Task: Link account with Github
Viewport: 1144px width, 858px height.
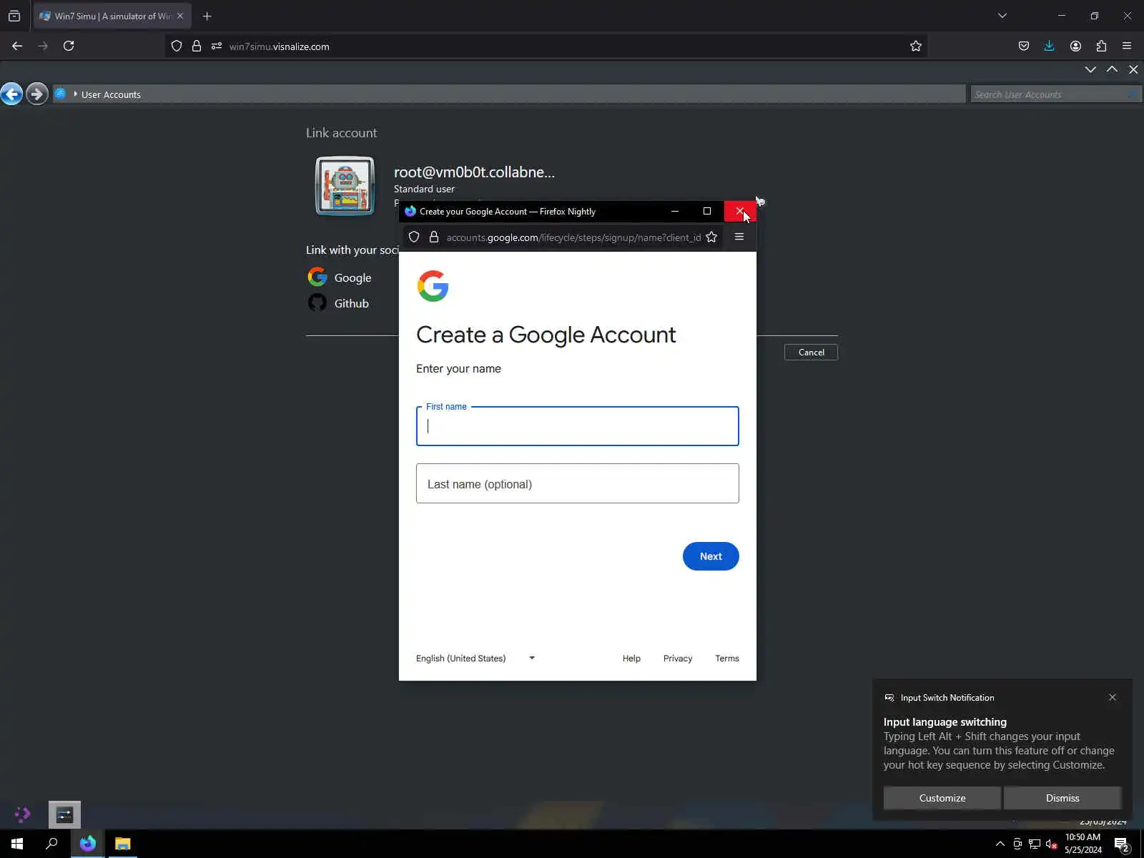Action: [x=338, y=303]
